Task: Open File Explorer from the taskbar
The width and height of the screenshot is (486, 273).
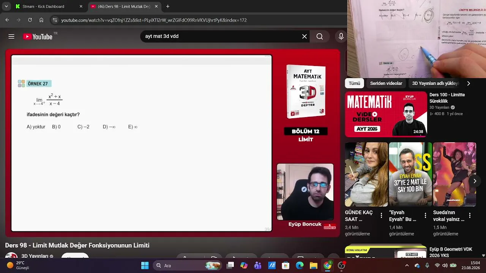Action: coord(313,265)
